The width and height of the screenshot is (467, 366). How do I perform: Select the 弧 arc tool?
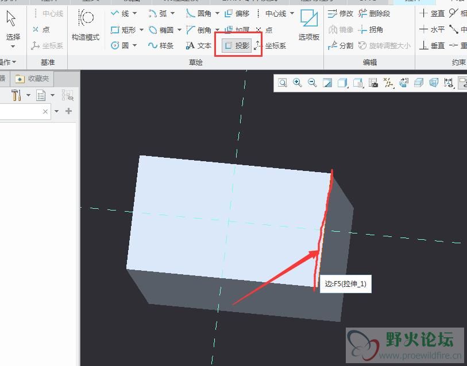(158, 13)
